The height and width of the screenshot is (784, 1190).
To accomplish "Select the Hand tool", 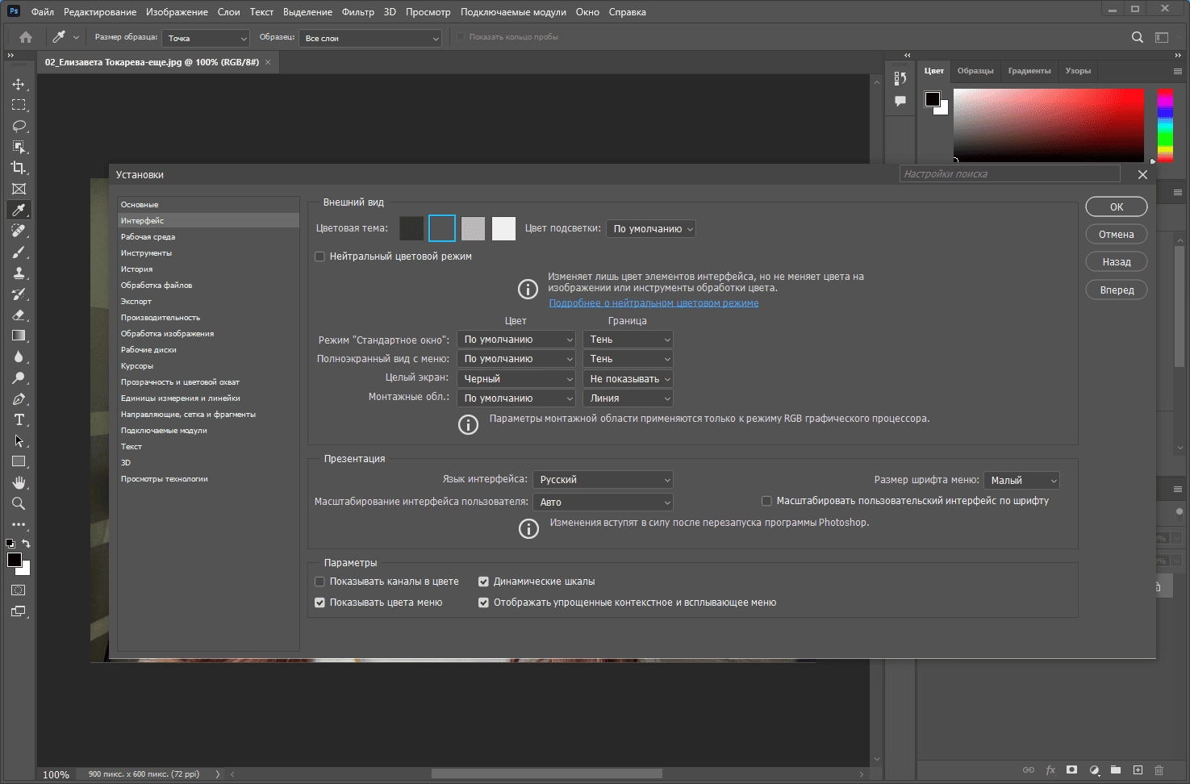I will click(x=19, y=482).
